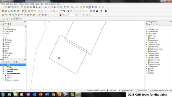Image resolution: width=172 pixels, height=97 pixels.
Task: Click the EPSG CRS button in status bar
Action: coord(164,91)
